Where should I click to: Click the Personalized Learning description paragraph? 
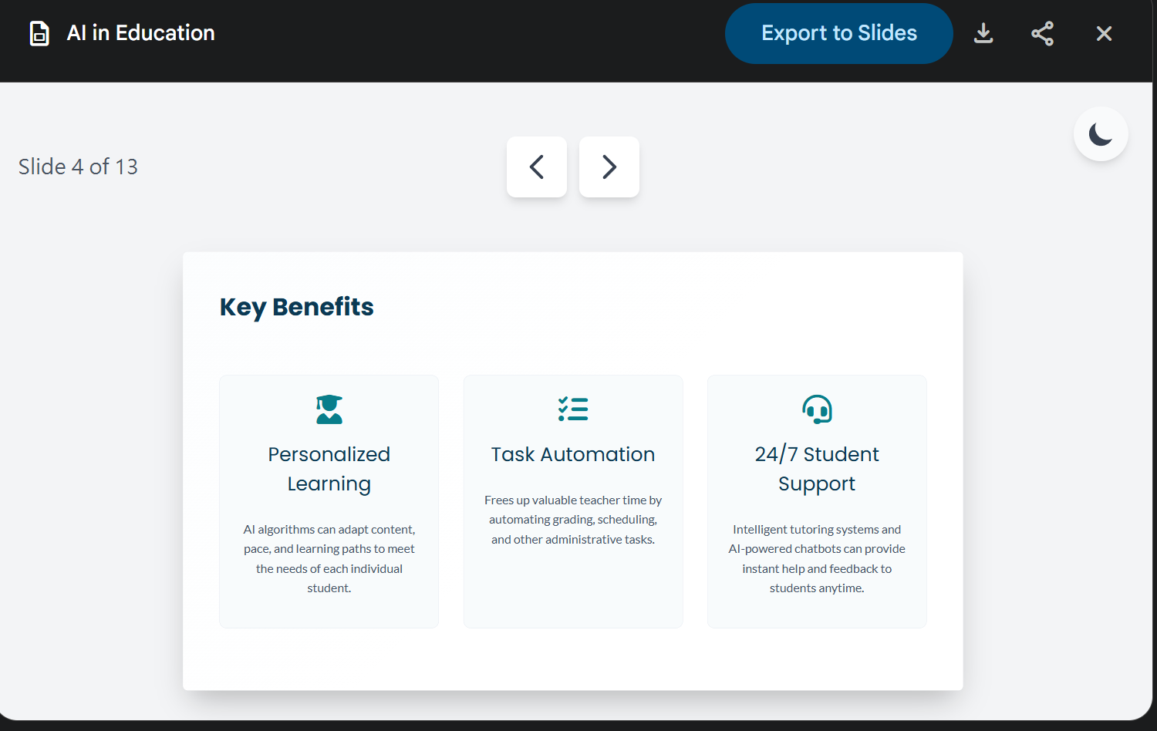[329, 558]
